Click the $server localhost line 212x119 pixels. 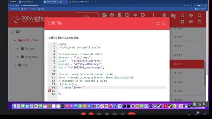tap(75, 58)
